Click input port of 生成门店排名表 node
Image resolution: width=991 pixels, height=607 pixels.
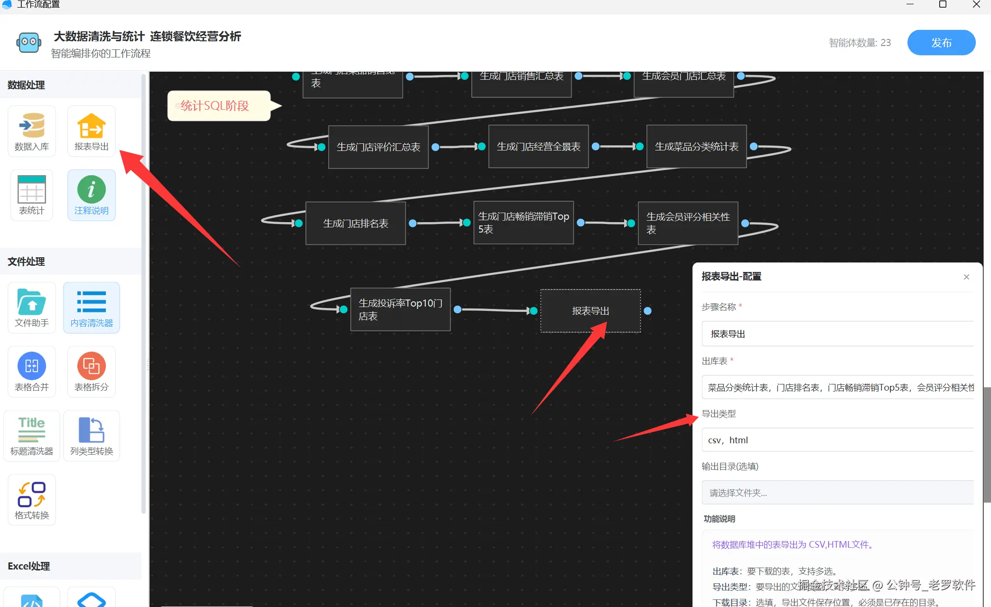click(x=299, y=223)
